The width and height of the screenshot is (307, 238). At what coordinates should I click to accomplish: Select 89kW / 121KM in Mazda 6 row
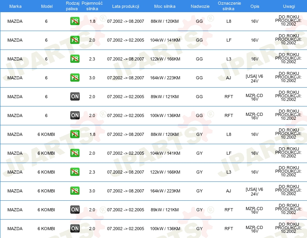coord(164,97)
